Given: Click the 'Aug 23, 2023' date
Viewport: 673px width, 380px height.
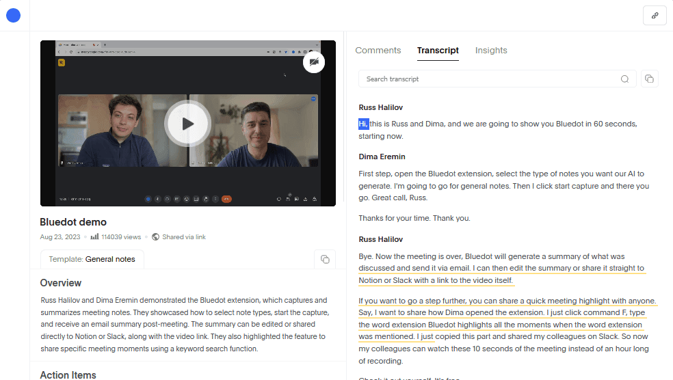Looking at the screenshot, I should 60,236.
